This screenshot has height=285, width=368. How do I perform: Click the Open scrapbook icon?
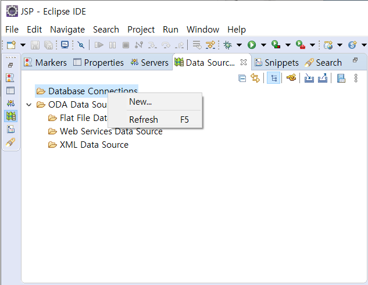pyautogui.click(x=341, y=78)
